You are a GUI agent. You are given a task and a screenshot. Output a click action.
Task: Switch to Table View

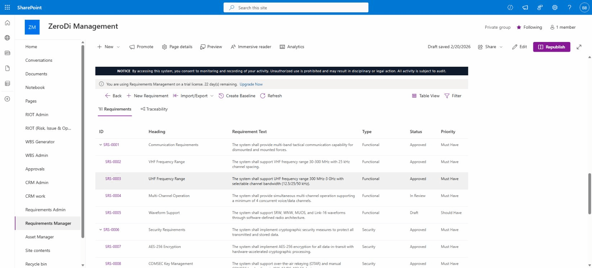coord(425,96)
